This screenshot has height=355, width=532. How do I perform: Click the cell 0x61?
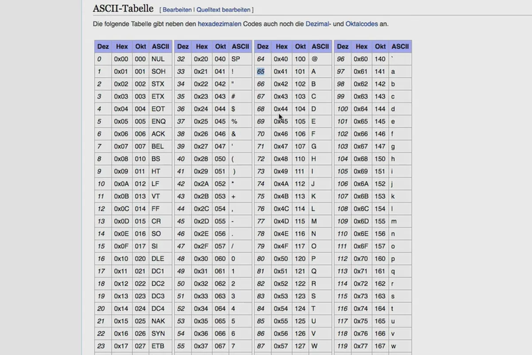(x=361, y=71)
